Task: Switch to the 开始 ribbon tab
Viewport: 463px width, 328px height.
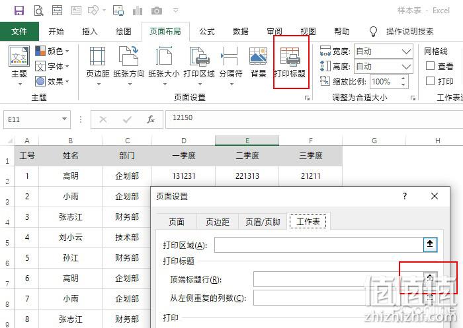Action: [56, 31]
